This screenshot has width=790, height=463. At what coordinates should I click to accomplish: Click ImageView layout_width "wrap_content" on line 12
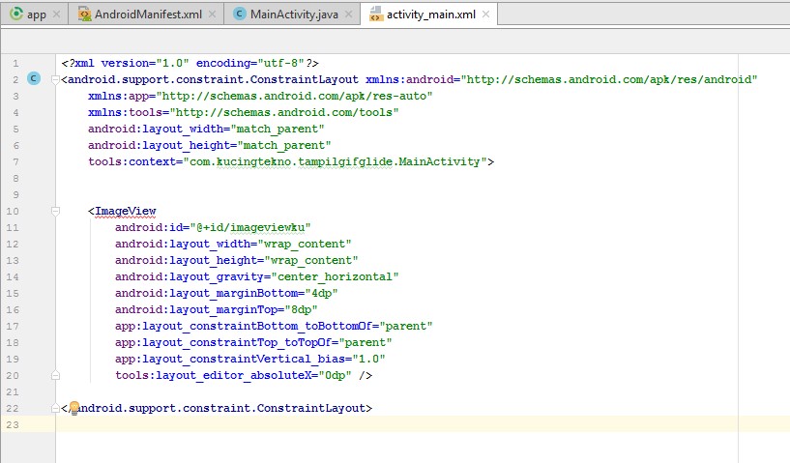[x=305, y=244]
